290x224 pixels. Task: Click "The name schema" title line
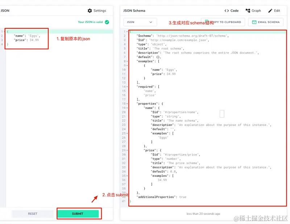(x=174, y=121)
